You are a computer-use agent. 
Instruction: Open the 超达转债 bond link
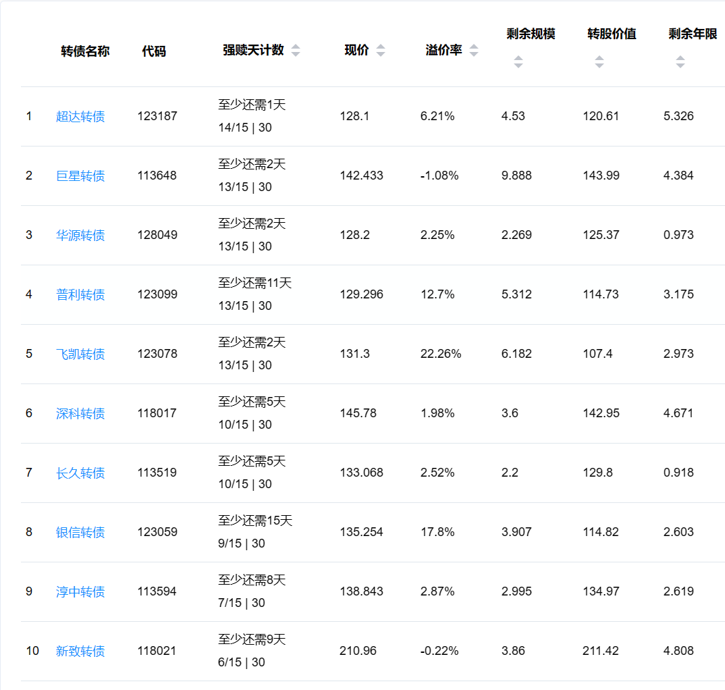(80, 117)
